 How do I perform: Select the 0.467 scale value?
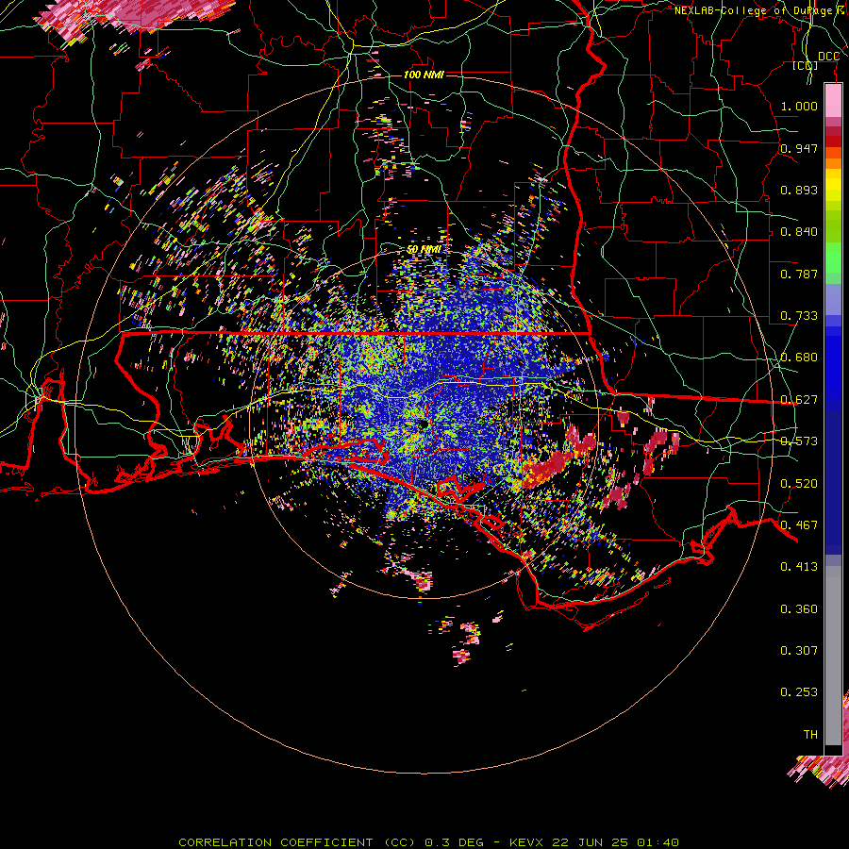(x=799, y=524)
